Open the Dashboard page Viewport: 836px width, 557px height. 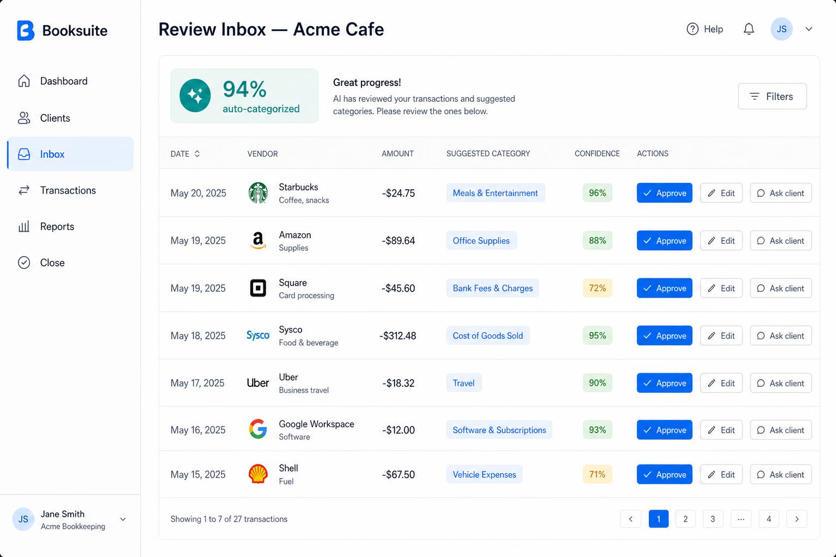70,81
